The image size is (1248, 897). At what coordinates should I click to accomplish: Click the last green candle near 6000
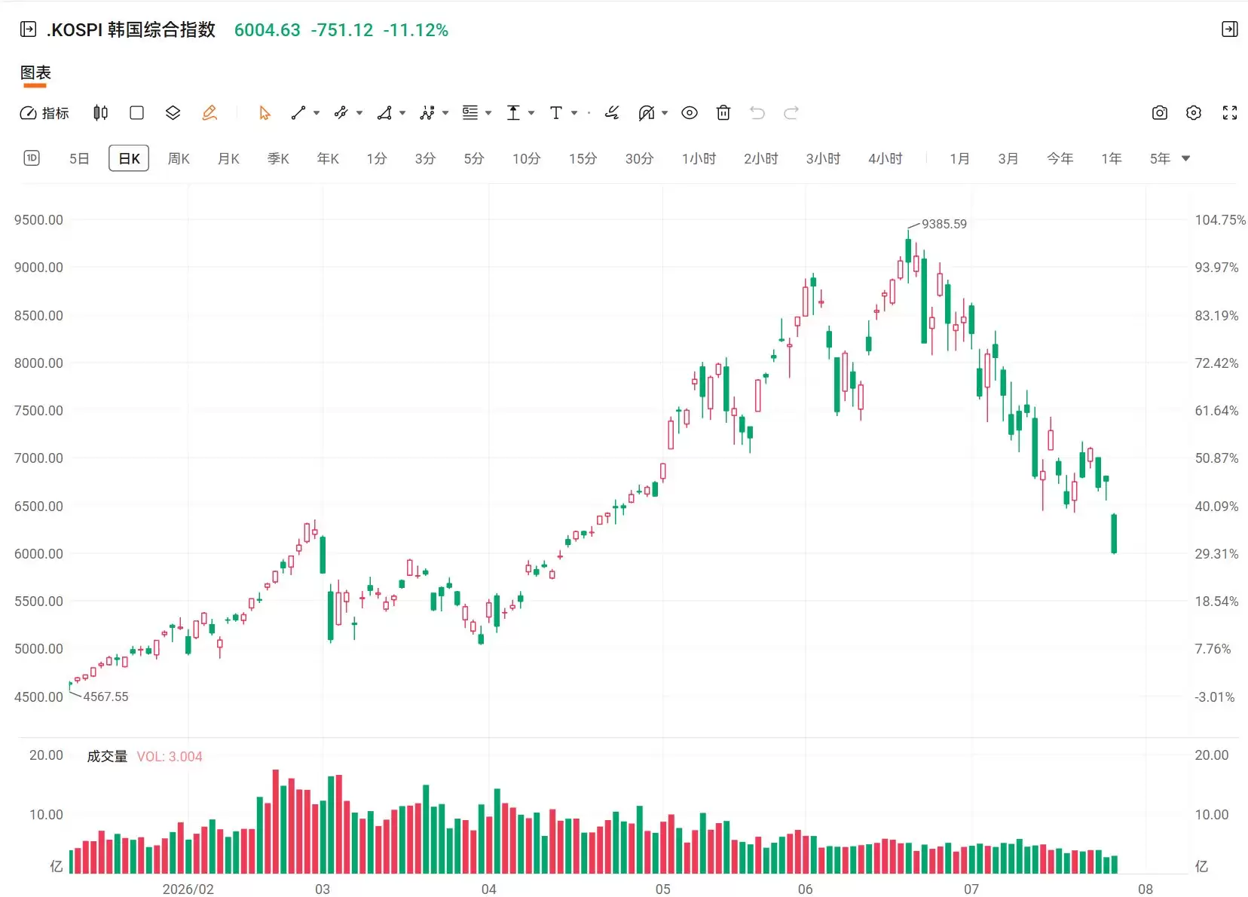(x=1114, y=534)
